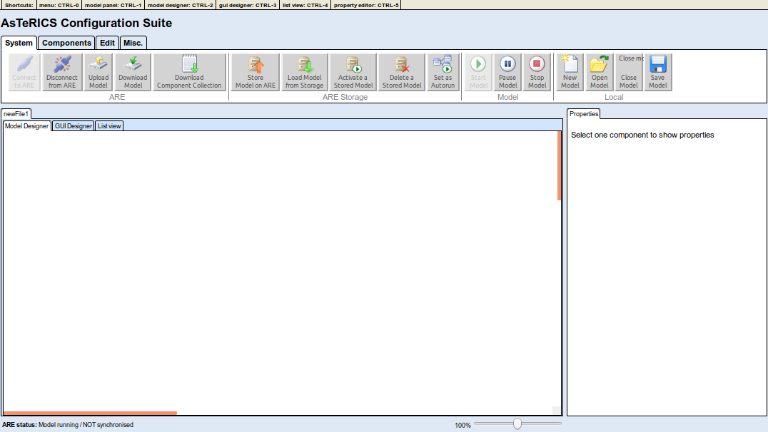
Task: Click the 100% zoom value
Action: click(x=463, y=425)
